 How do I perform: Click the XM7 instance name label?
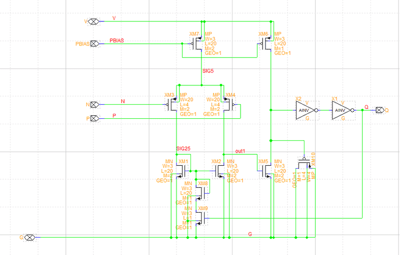(x=194, y=34)
